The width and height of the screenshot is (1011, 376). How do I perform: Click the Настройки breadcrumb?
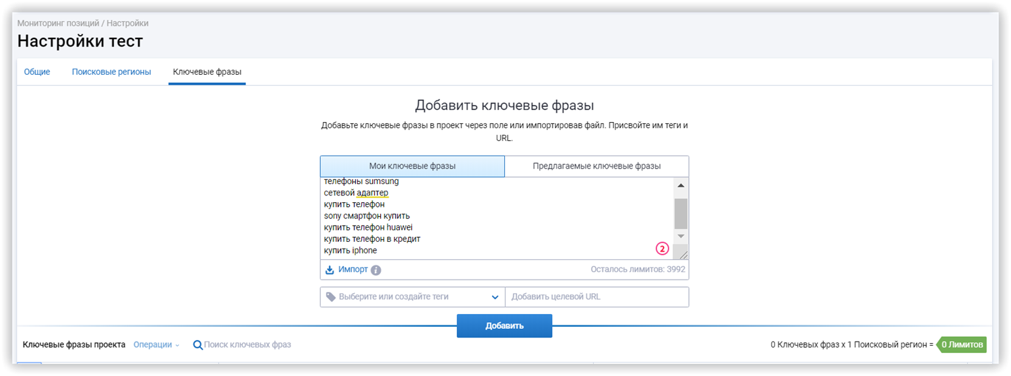pyautogui.click(x=127, y=23)
